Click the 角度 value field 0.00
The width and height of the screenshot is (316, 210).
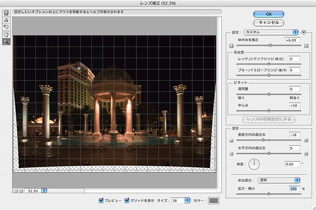[x=292, y=164]
